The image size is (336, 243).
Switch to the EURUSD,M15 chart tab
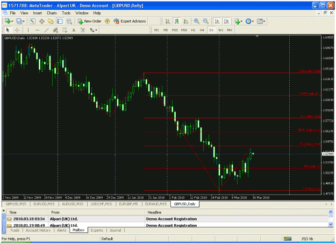(44, 204)
